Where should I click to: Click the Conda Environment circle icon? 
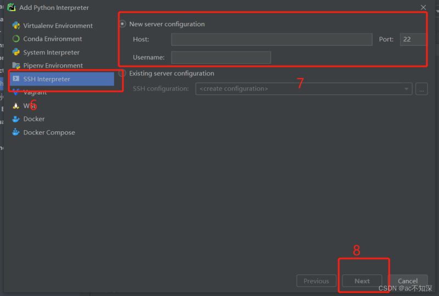pos(16,38)
